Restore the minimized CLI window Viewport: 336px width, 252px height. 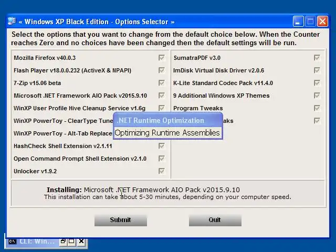(x=63, y=241)
